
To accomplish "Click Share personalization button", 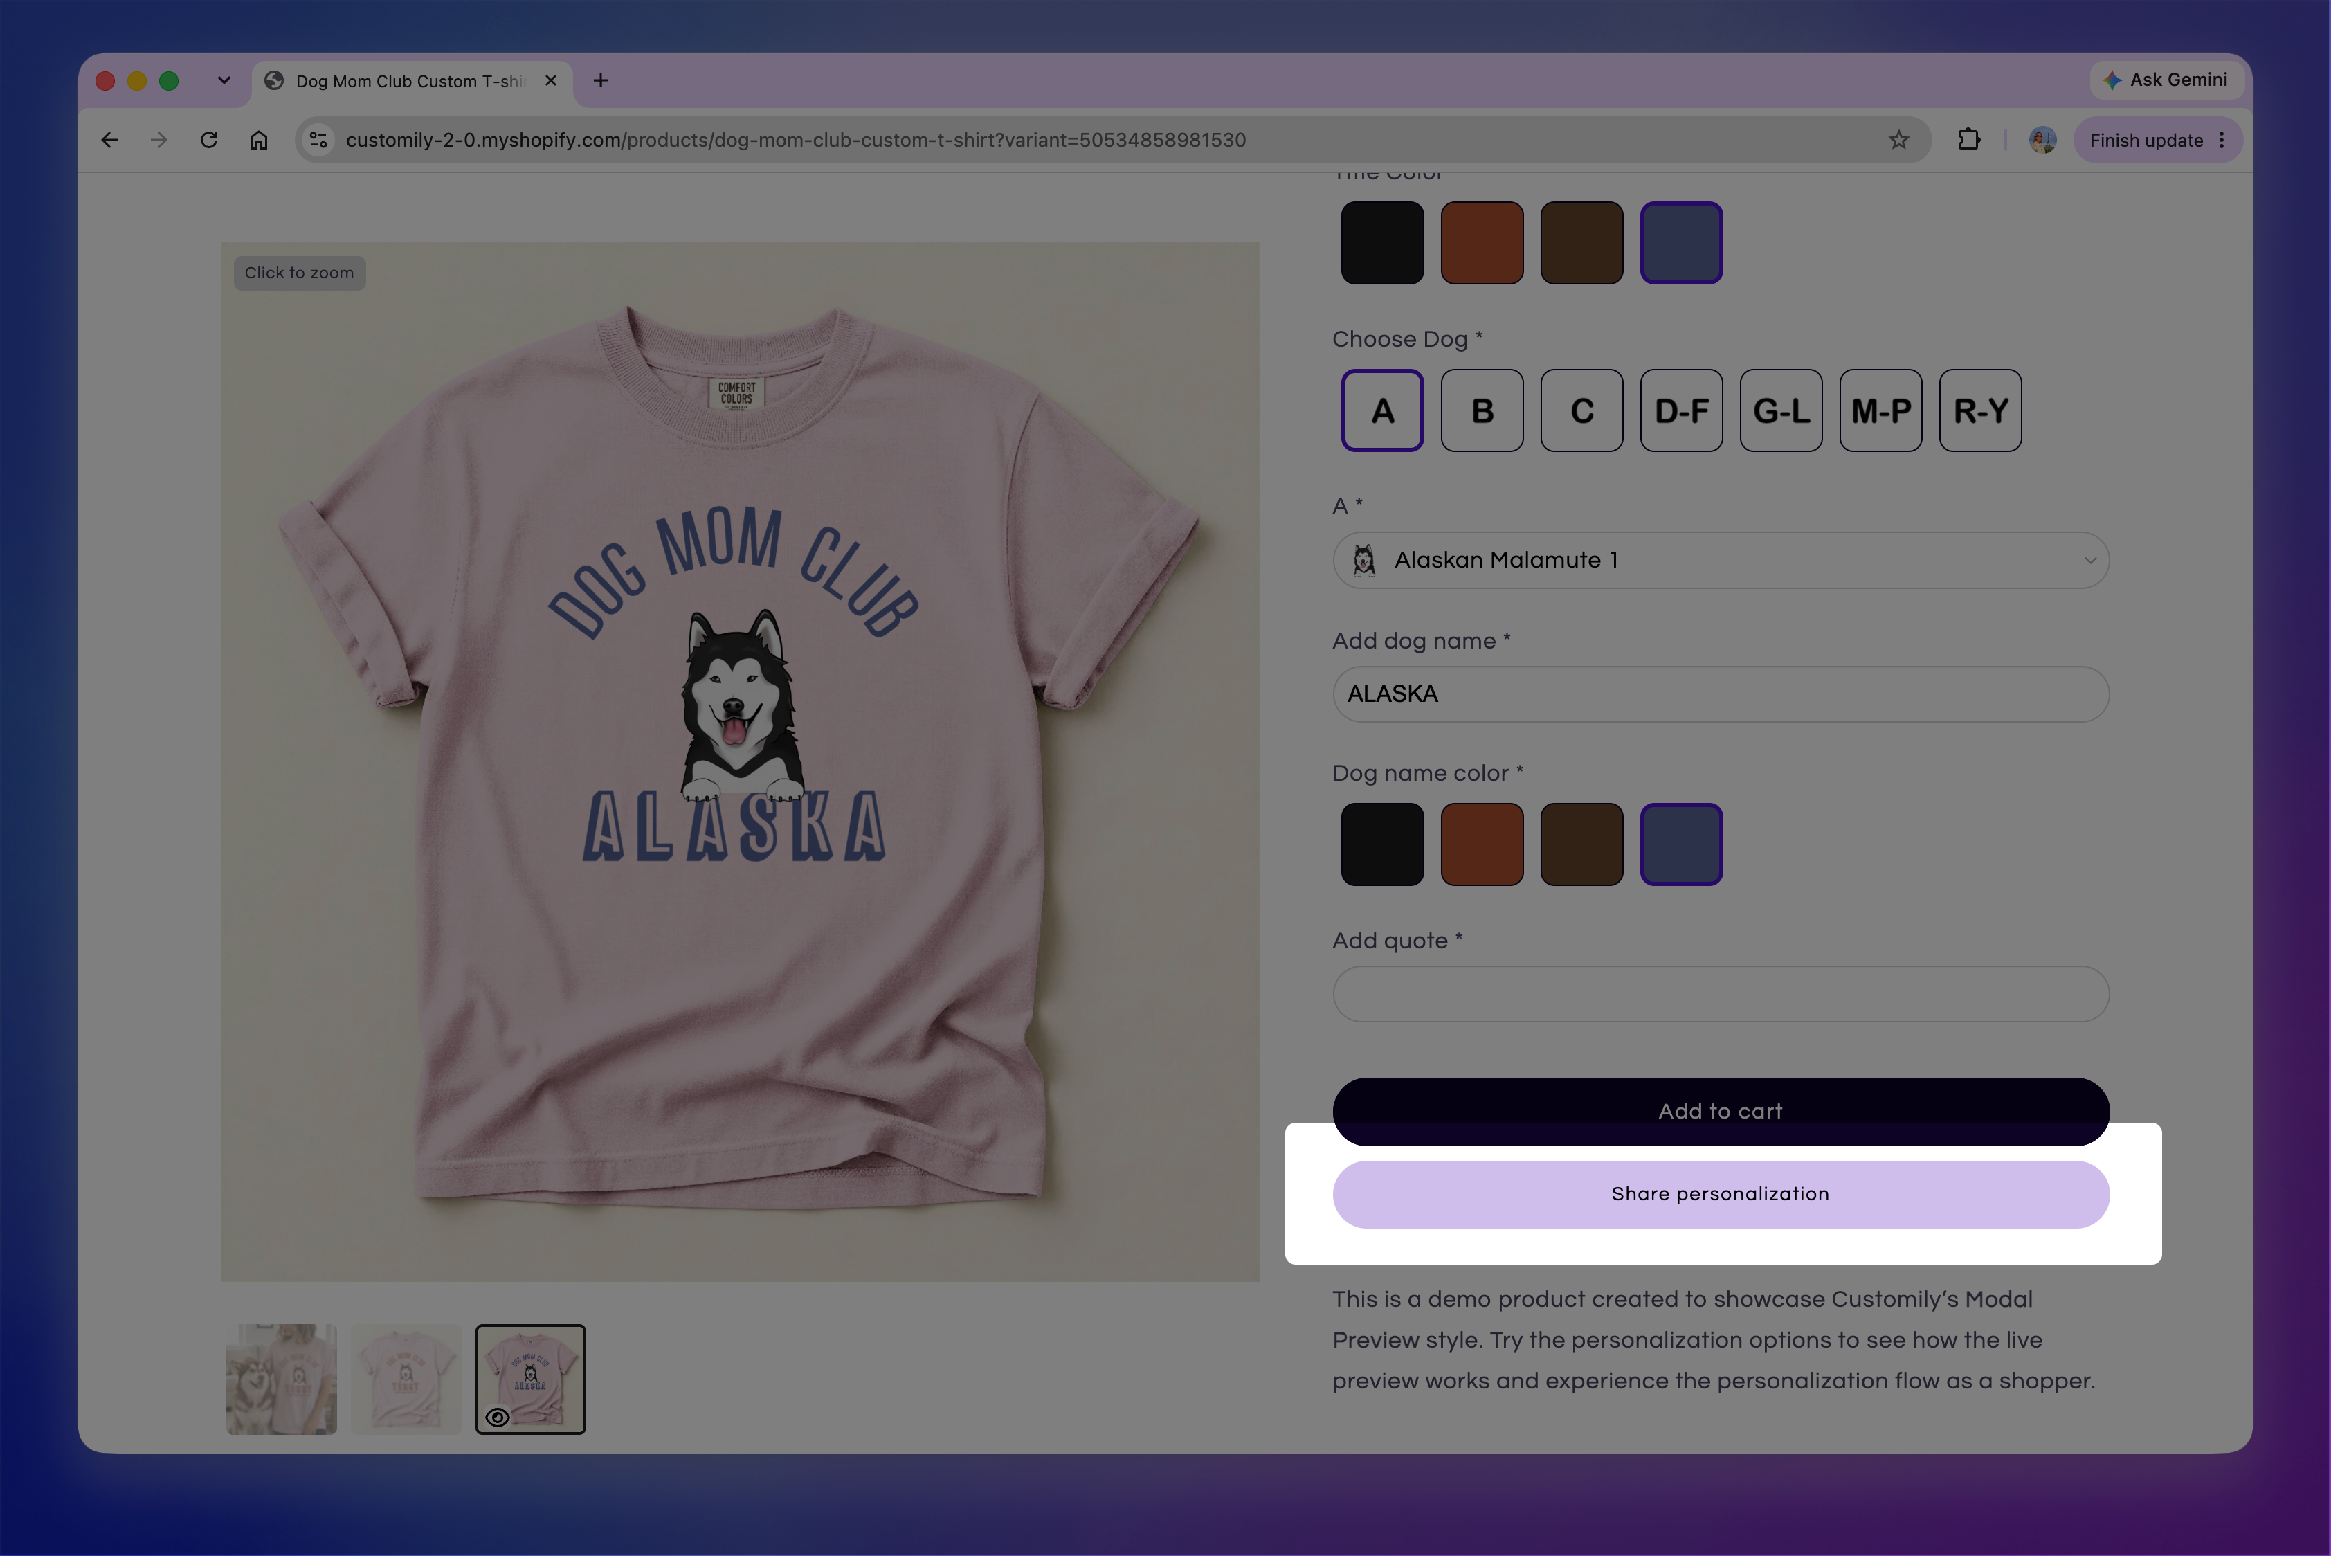I will pos(1721,1195).
